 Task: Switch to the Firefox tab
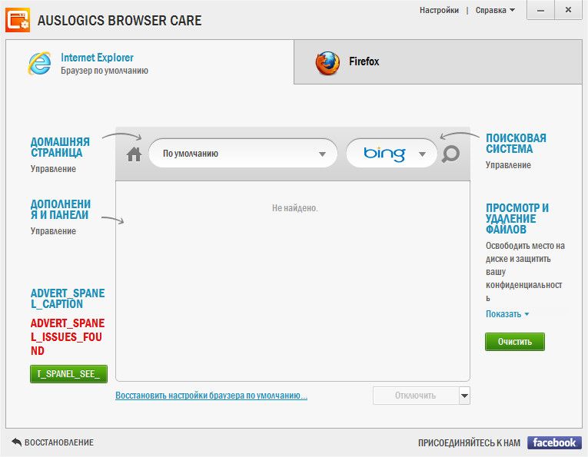click(437, 61)
